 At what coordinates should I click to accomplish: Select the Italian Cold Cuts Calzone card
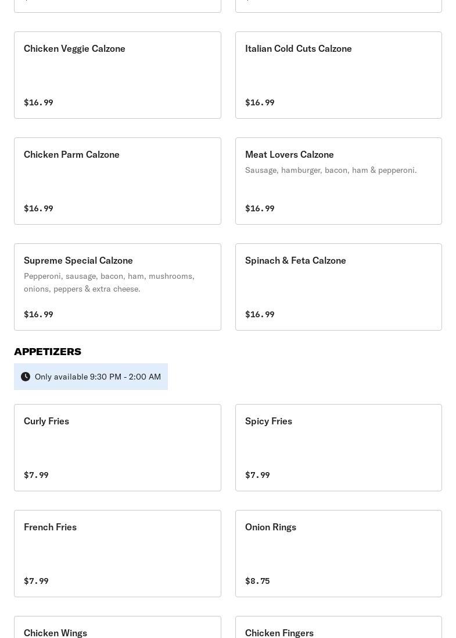338,75
